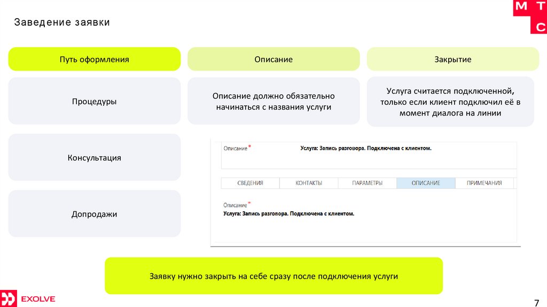The image size is (547, 307).
Task: Open the Консультация card
Action: [x=94, y=157]
